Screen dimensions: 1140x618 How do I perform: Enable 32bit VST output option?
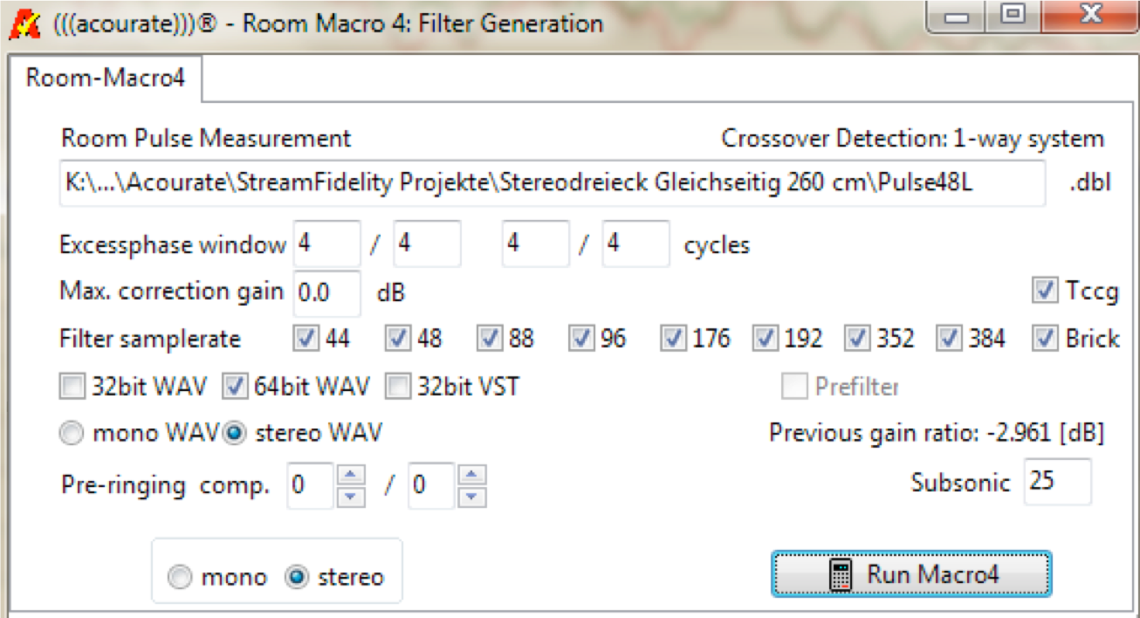pos(398,386)
